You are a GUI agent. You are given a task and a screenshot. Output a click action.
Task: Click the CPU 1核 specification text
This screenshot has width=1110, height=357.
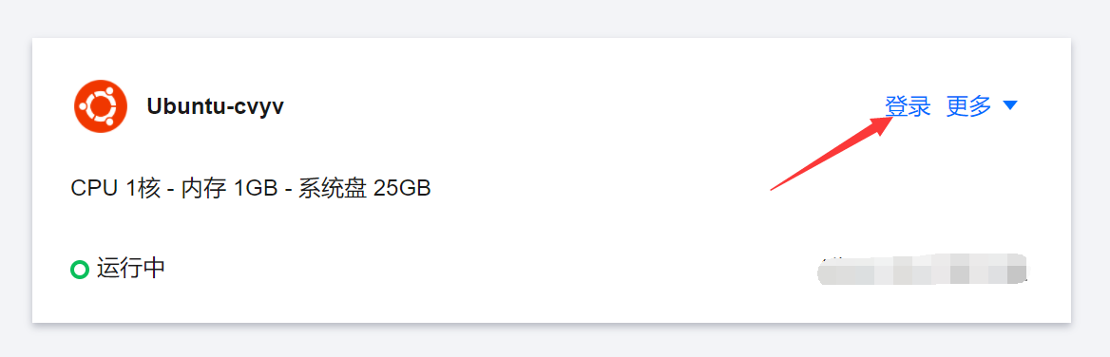tap(116, 189)
